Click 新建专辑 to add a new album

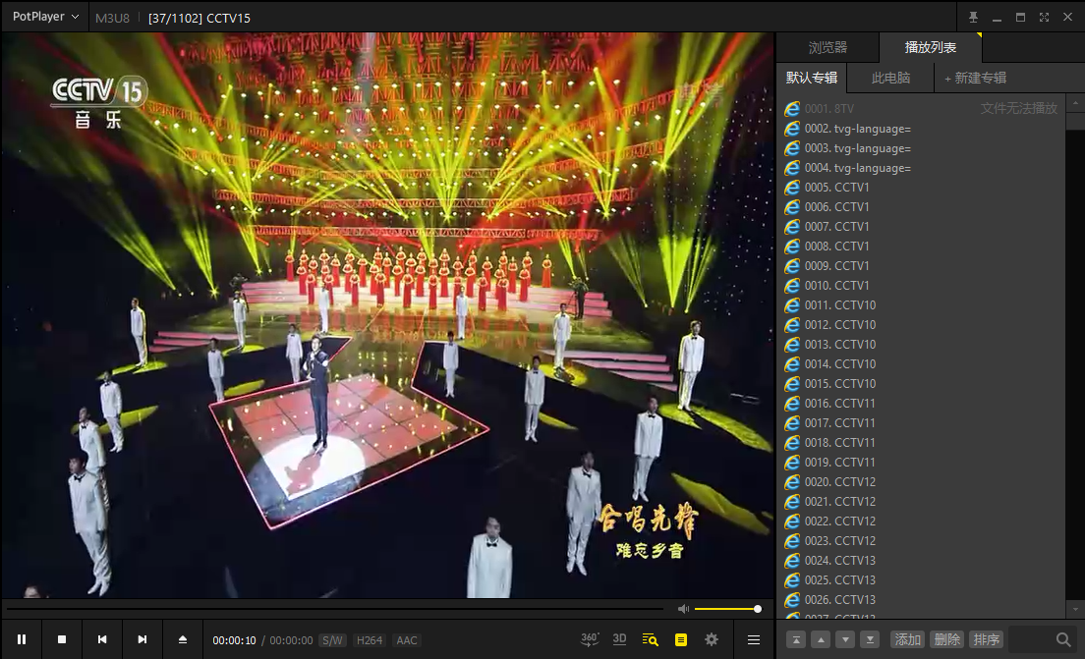(x=975, y=78)
